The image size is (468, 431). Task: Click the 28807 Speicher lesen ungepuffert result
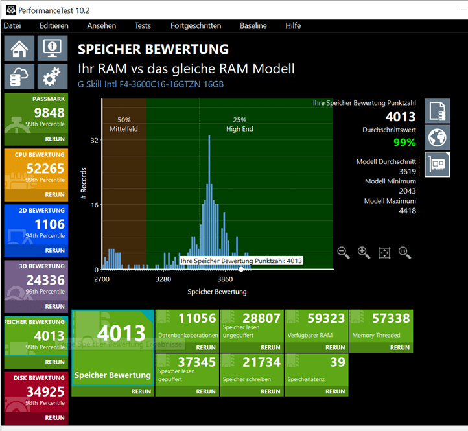(252, 326)
